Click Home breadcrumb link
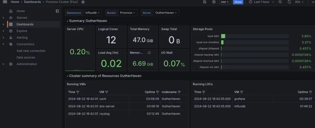The height and width of the screenshot is (128, 315). click(x=15, y=2)
